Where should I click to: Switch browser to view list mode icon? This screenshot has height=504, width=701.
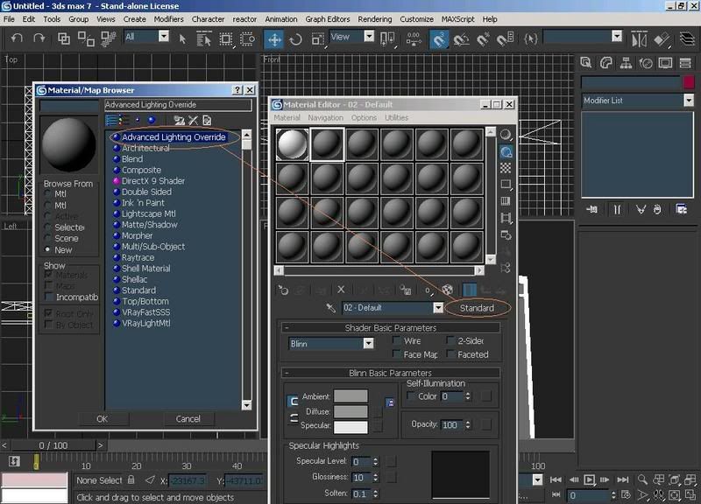[x=111, y=120]
